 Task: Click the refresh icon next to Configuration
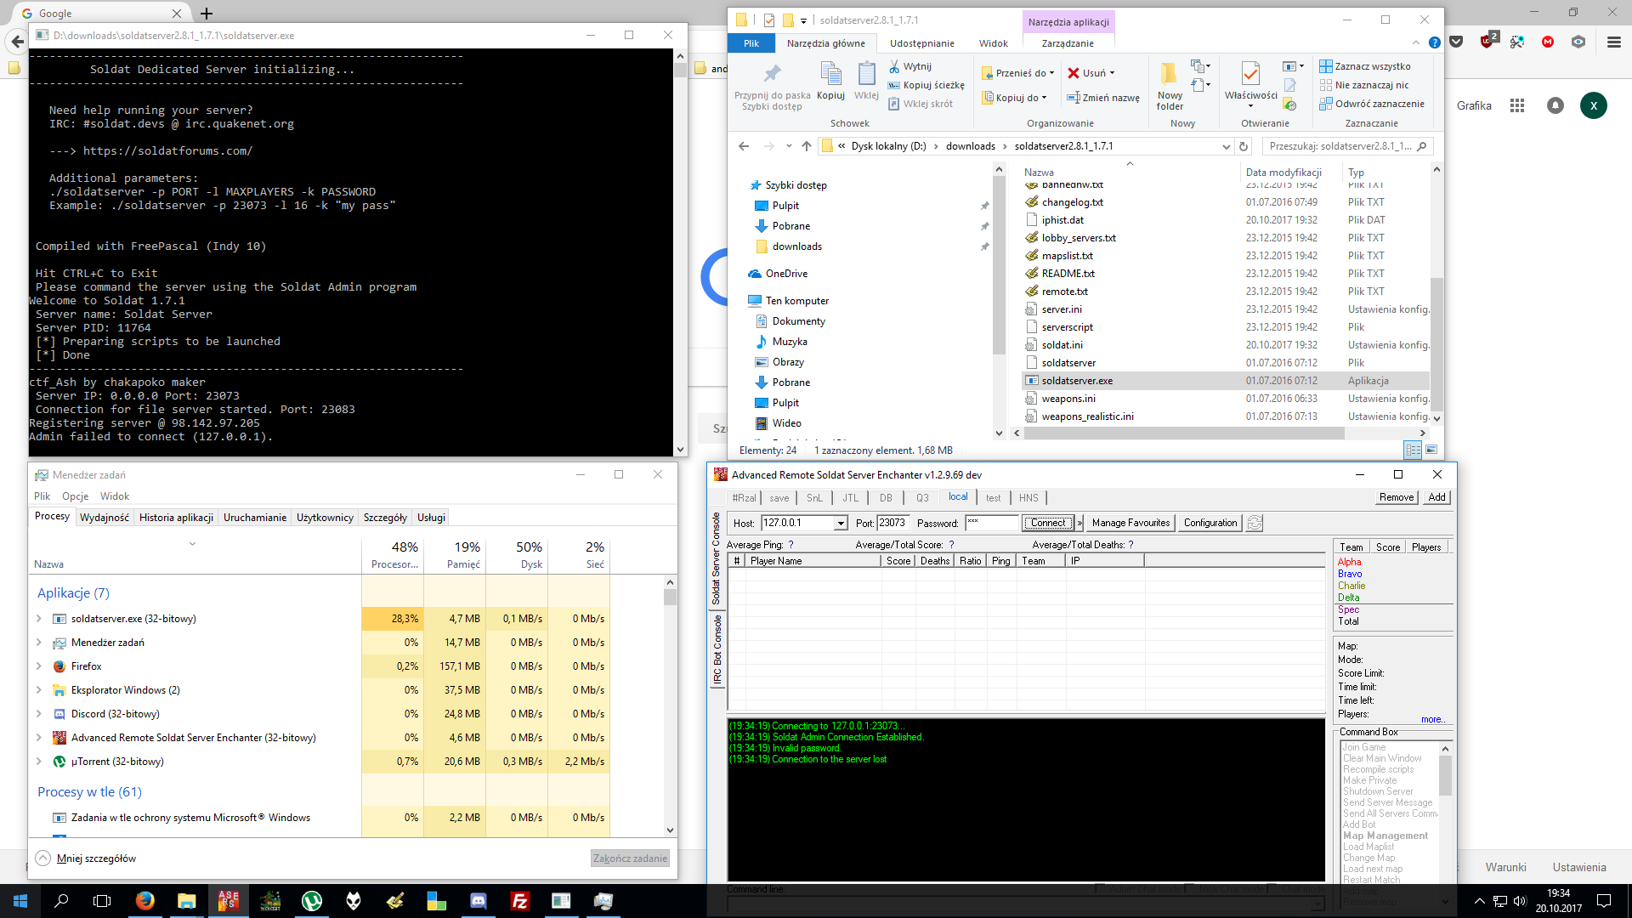point(1255,523)
